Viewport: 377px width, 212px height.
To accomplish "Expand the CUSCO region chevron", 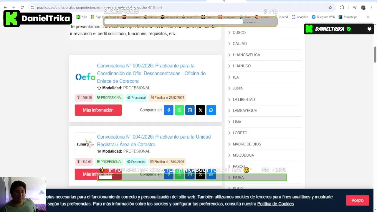I will click(x=229, y=32).
